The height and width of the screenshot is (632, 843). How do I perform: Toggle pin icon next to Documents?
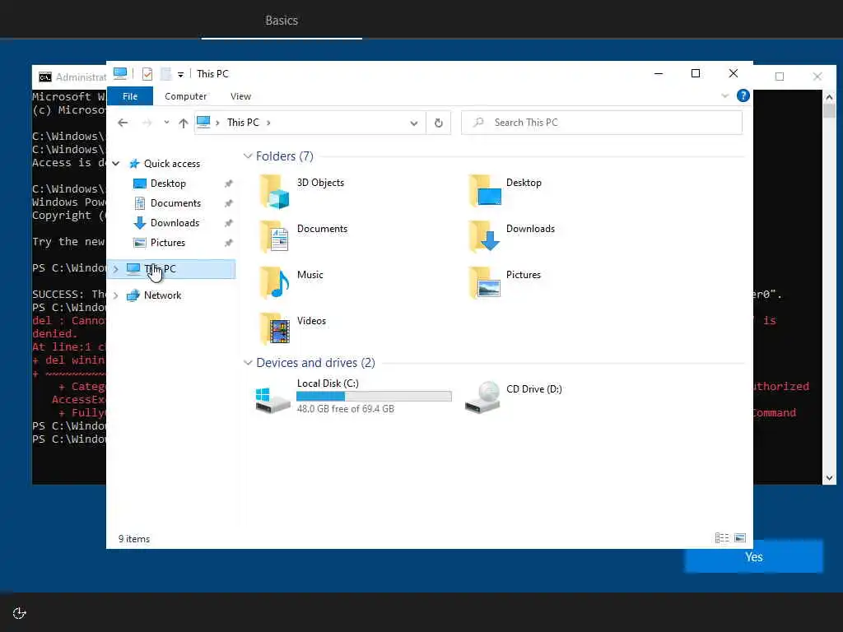coord(229,203)
